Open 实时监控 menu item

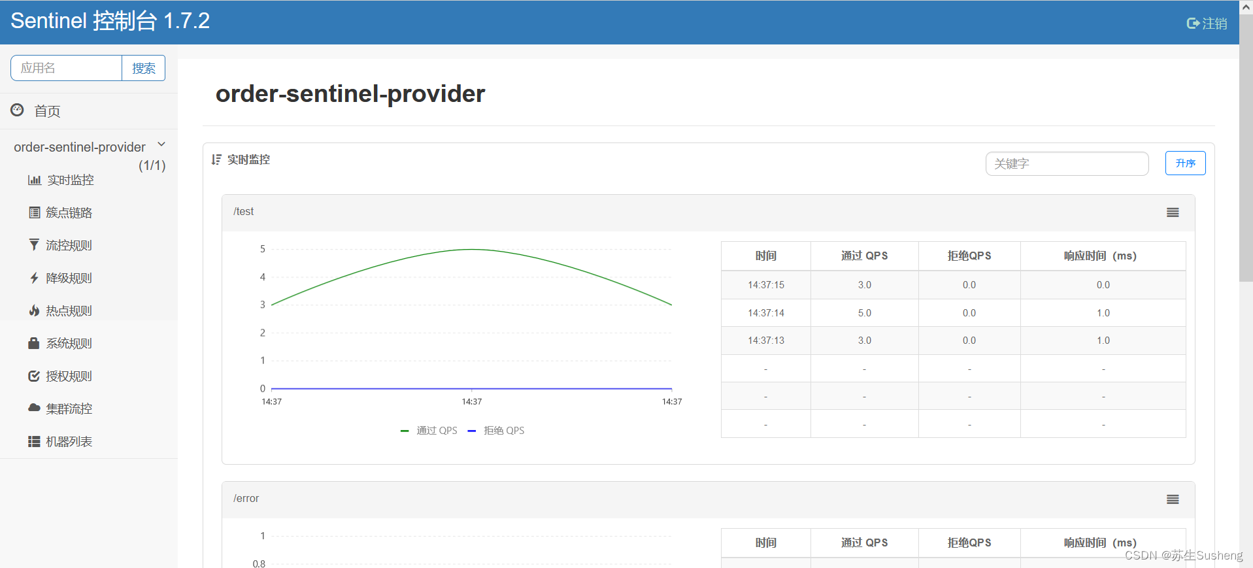(x=70, y=180)
